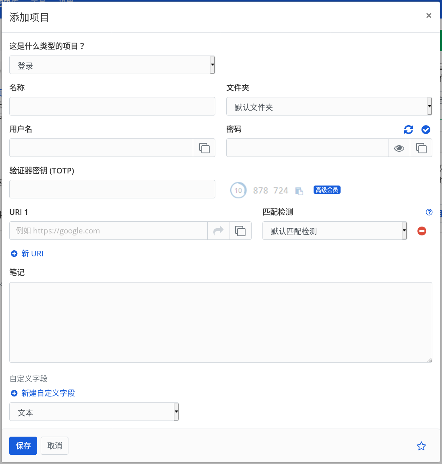The width and height of the screenshot is (442, 464).
Task: Click the 保存 button
Action: pyautogui.click(x=23, y=446)
